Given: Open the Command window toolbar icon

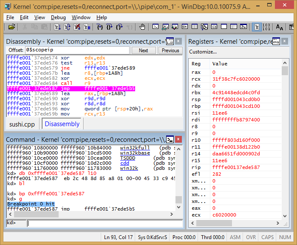Looking at the screenshot, I should pos(156,27).
